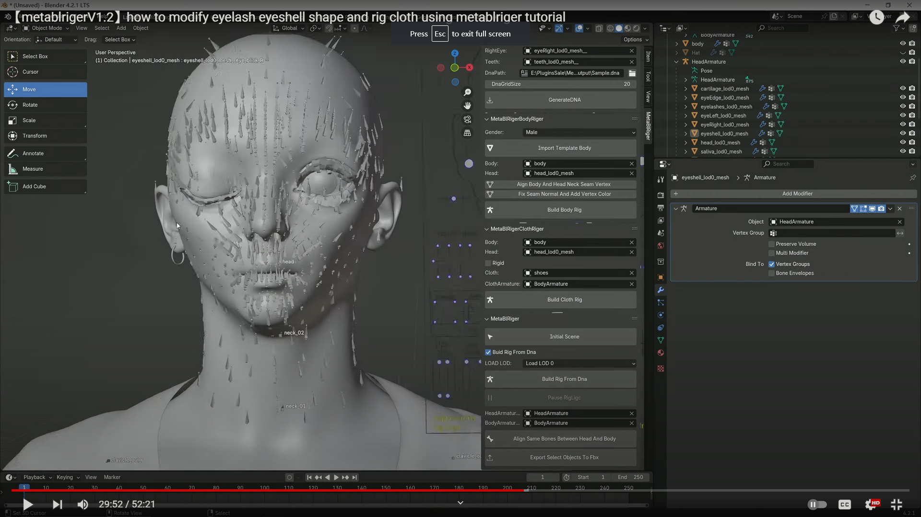921x517 pixels.
Task: Click the Build Body Rig button
Action: tap(560, 210)
